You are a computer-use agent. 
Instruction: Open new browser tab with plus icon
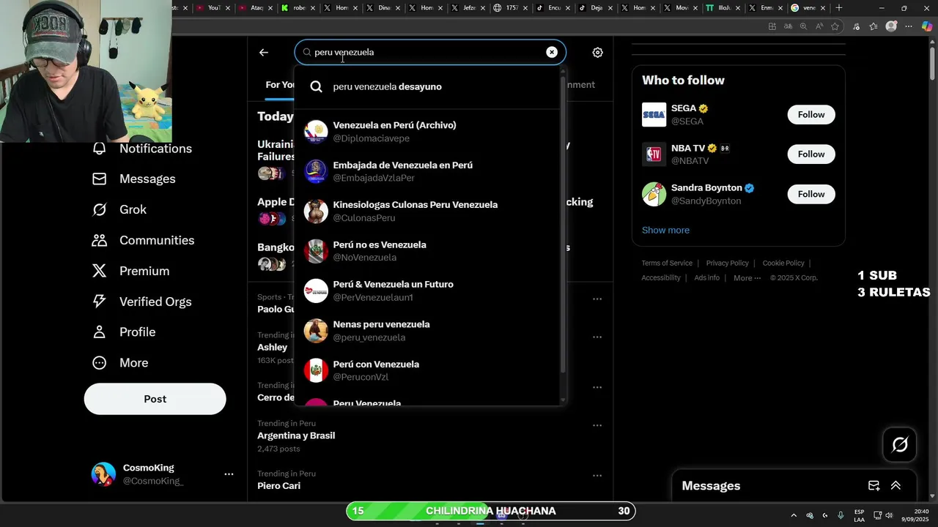pyautogui.click(x=839, y=8)
